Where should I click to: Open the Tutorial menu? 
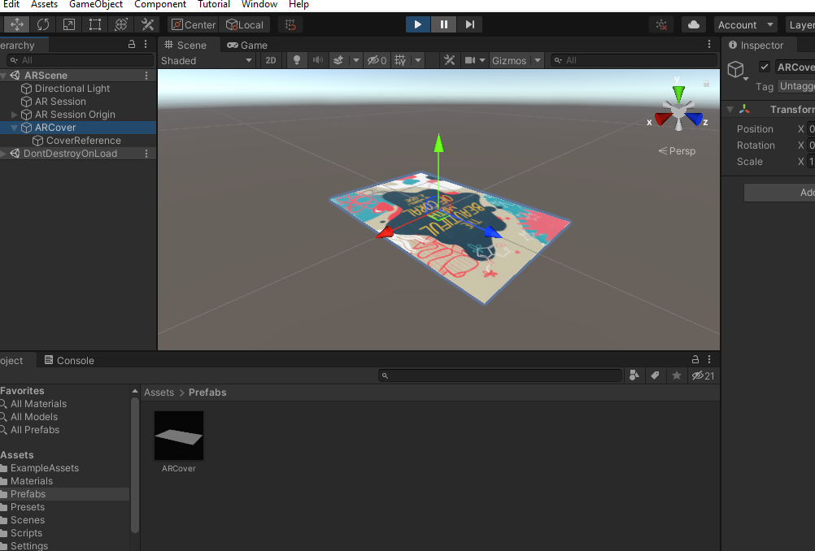(x=214, y=5)
